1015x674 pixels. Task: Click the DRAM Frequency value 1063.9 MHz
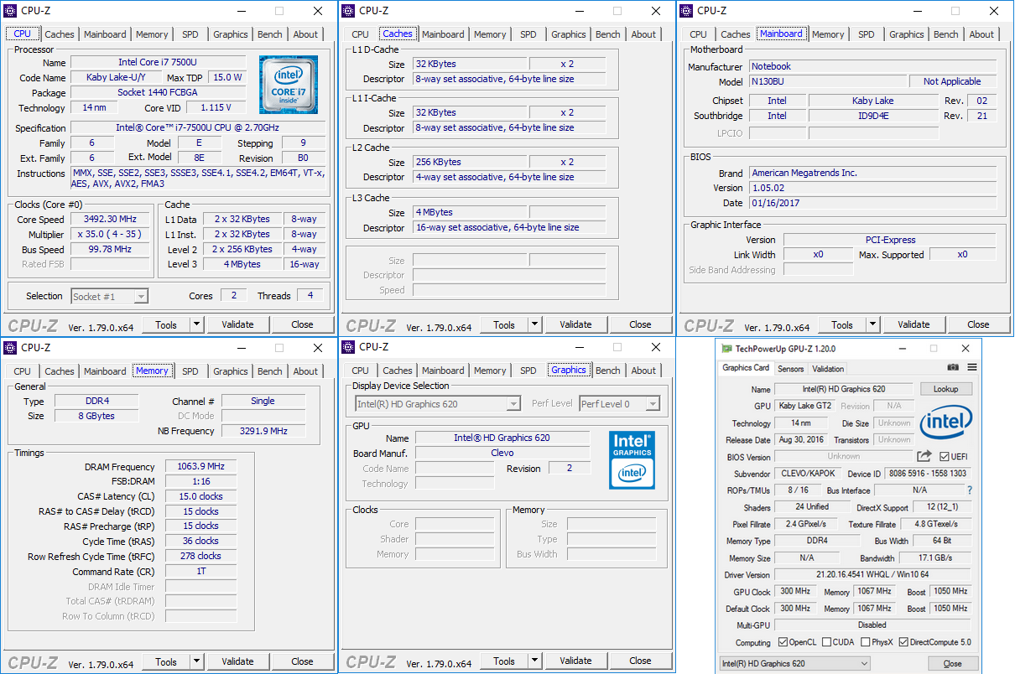click(200, 467)
